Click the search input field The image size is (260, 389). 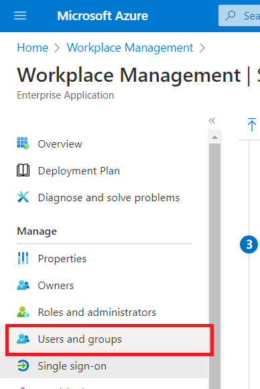pyautogui.click(x=239, y=15)
